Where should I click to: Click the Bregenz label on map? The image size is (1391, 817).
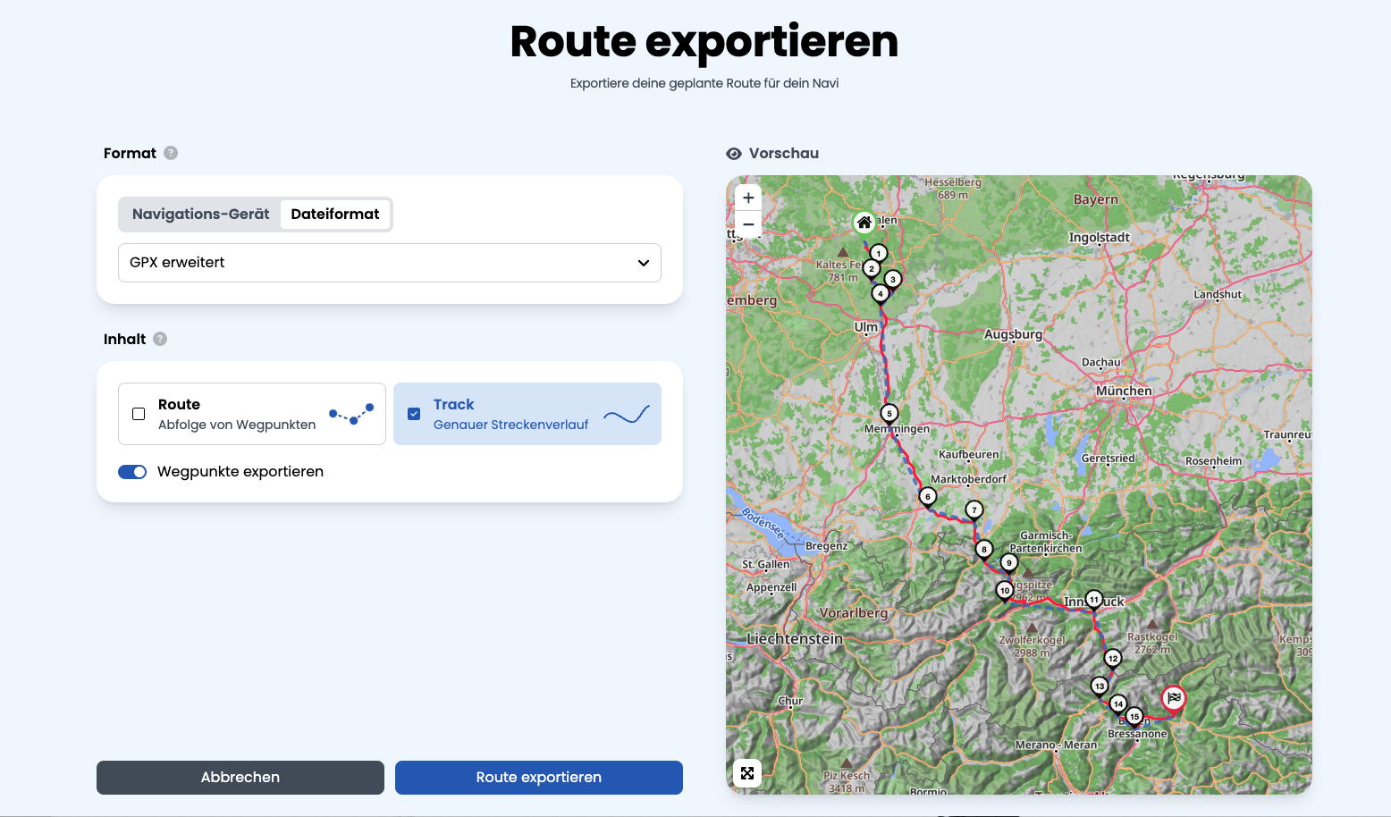pos(827,545)
